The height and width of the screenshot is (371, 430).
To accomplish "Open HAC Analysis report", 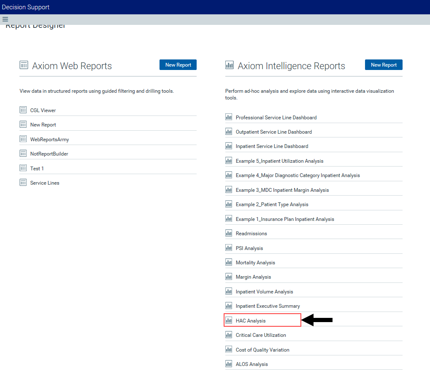I will tap(251, 320).
